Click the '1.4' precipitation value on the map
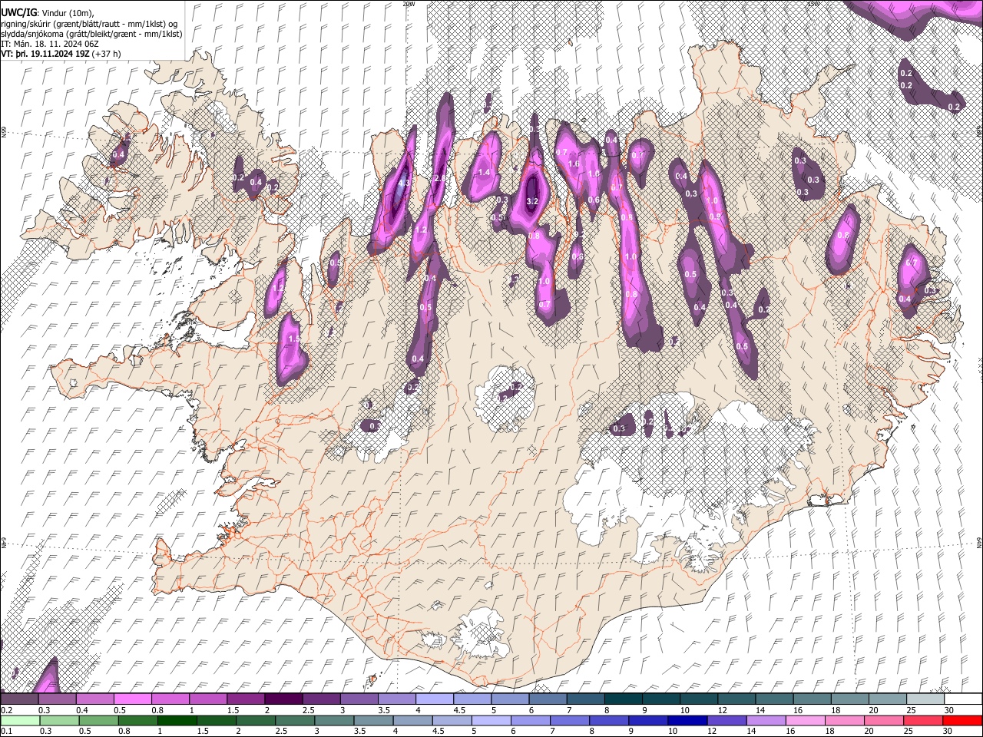 [484, 173]
